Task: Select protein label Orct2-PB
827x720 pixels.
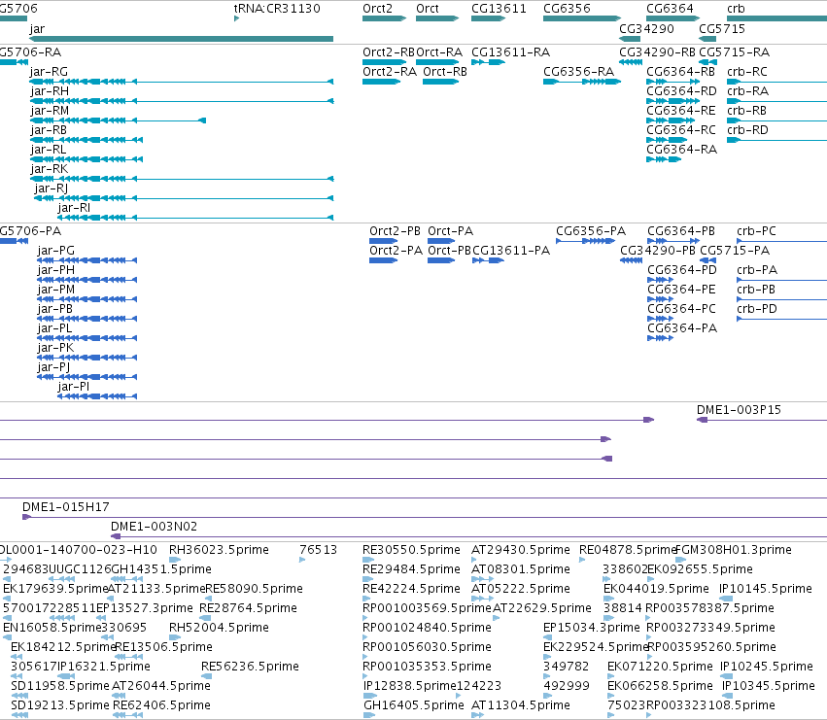Action: coord(395,231)
